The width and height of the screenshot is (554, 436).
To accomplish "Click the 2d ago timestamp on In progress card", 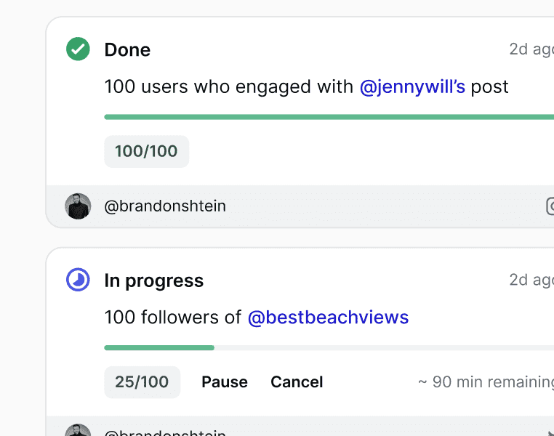I will point(531,280).
